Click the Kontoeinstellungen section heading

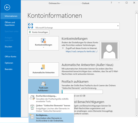(75, 39)
